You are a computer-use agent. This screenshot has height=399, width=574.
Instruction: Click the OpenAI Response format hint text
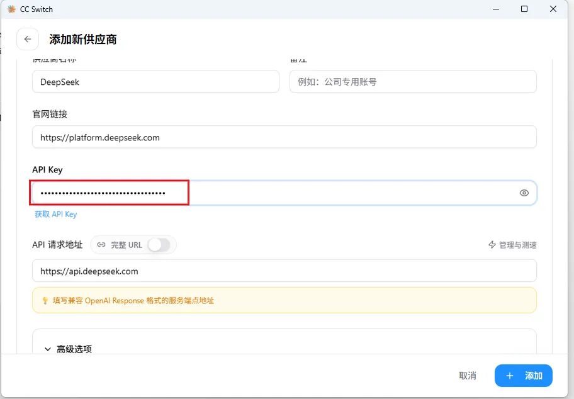(x=133, y=301)
